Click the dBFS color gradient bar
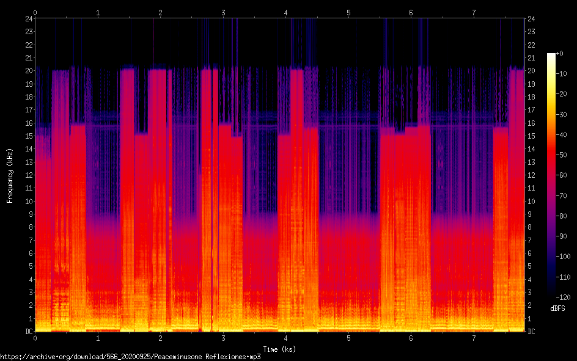This screenshot has height=361, width=577. click(551, 175)
